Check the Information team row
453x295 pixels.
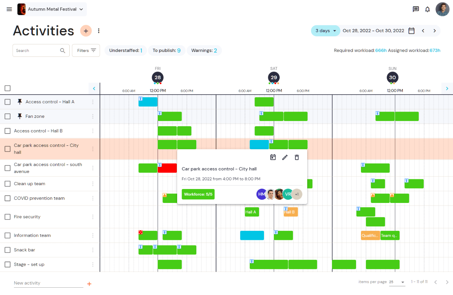click(x=8, y=235)
